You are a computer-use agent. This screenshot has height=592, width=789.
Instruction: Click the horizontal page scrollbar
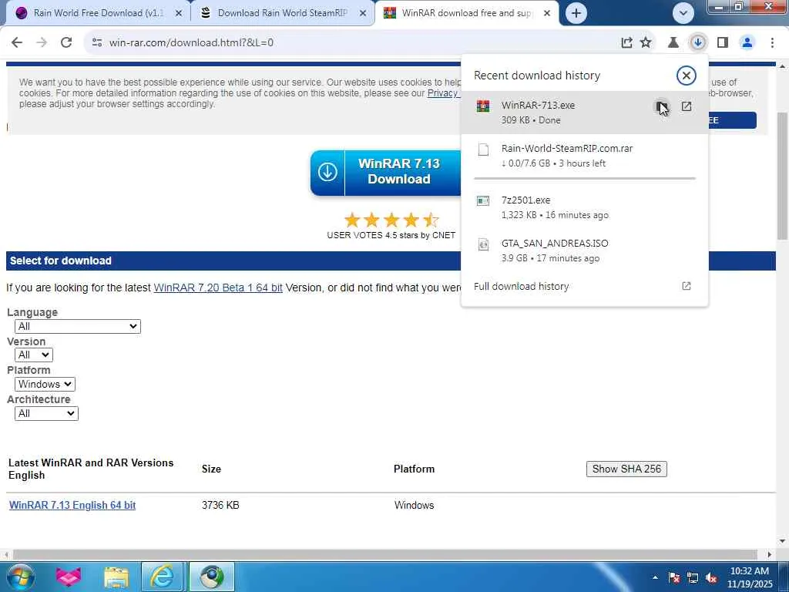click(385, 554)
